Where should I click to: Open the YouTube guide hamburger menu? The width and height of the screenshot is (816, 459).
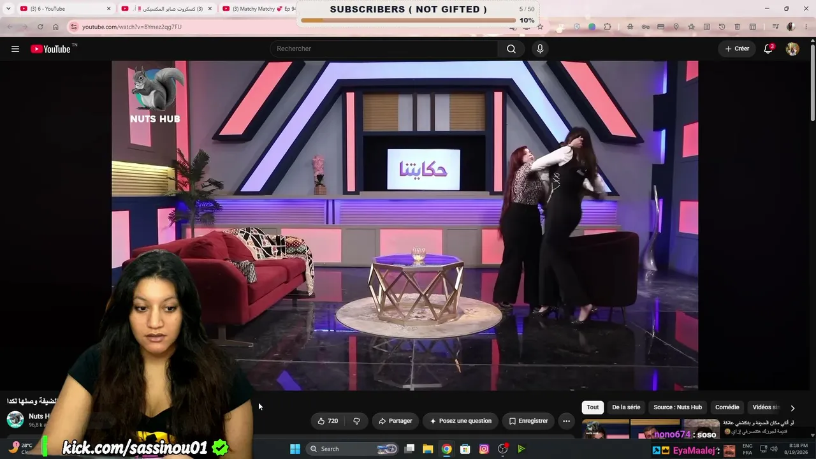pyautogui.click(x=15, y=49)
